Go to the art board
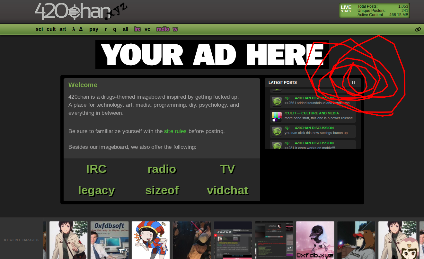 tap(63, 29)
